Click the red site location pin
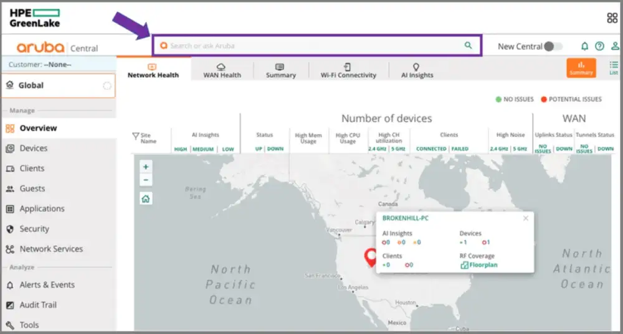Viewport: 623px width, 334px height. point(371,257)
